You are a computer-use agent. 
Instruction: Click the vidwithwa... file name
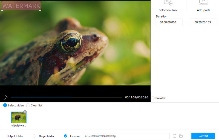click(x=19, y=126)
